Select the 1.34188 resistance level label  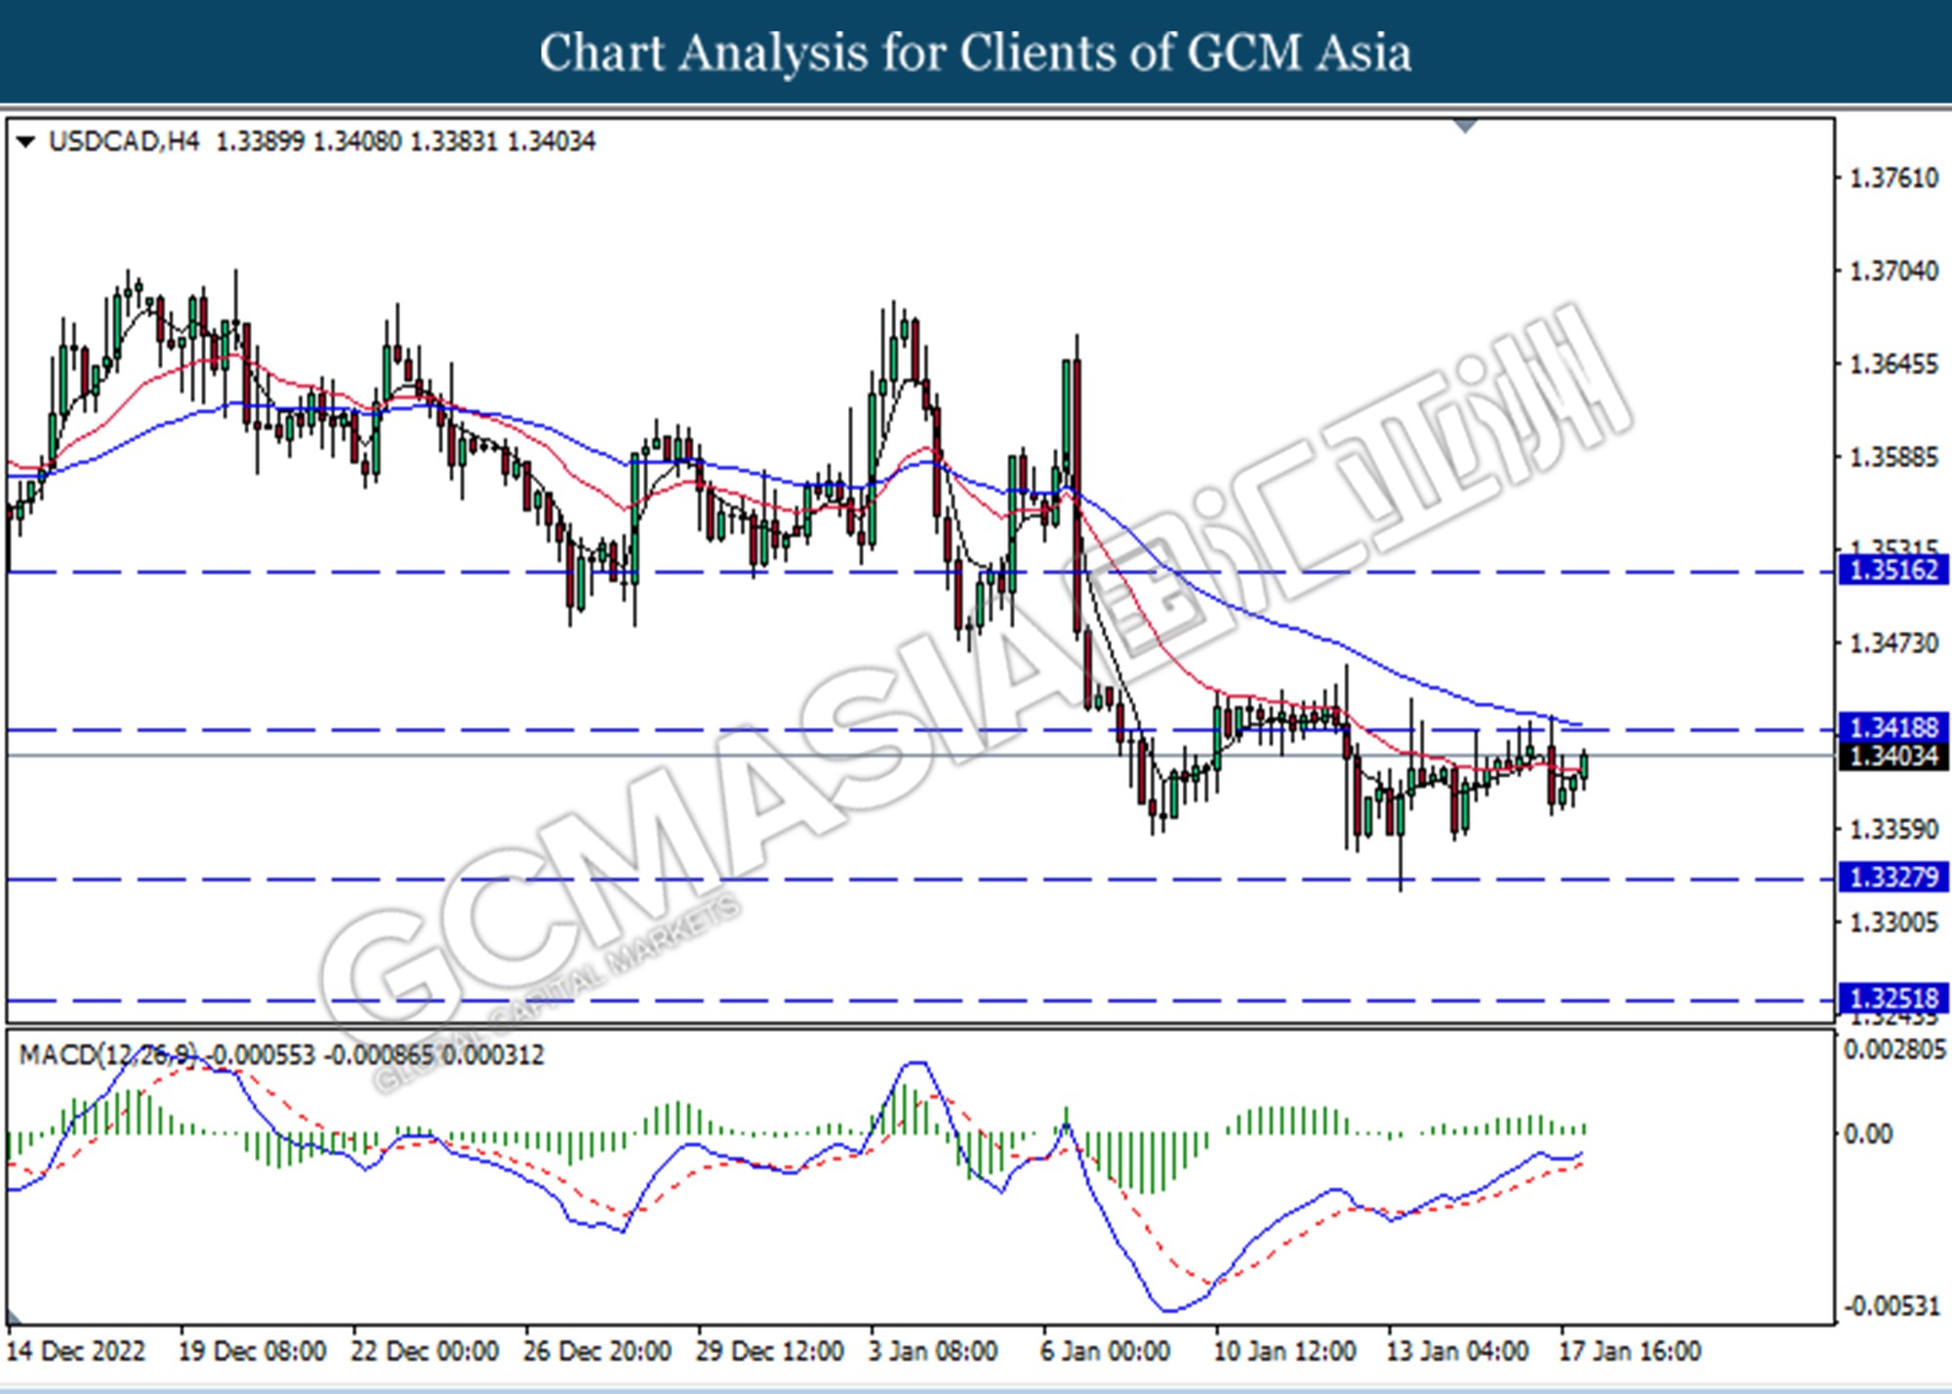[1893, 727]
